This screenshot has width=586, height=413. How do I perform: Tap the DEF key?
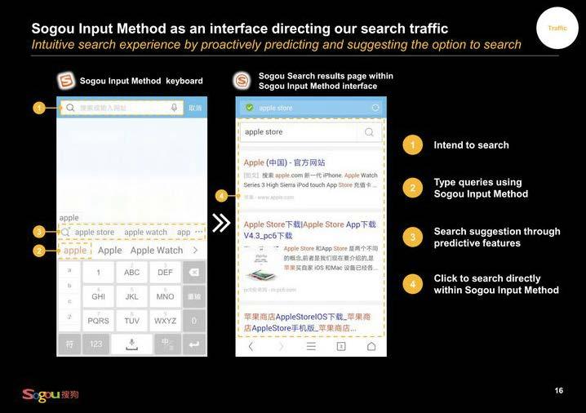click(165, 272)
